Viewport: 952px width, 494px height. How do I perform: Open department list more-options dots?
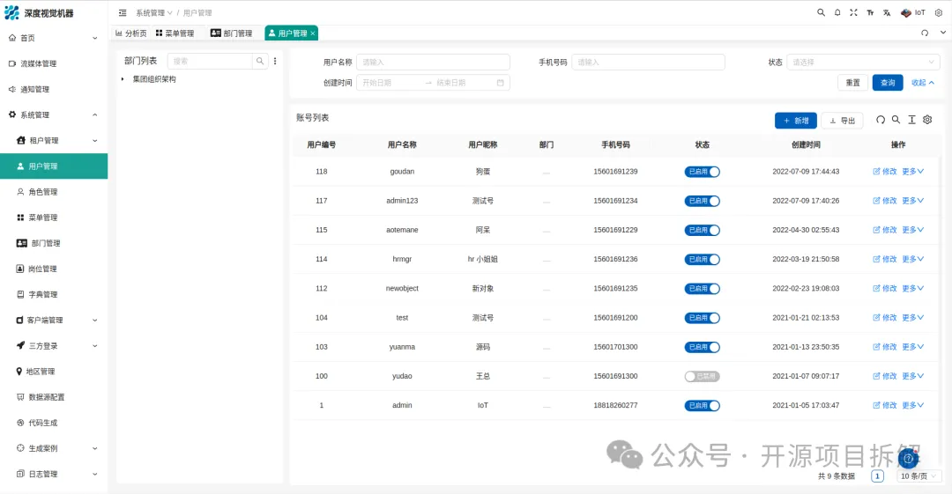(x=275, y=62)
